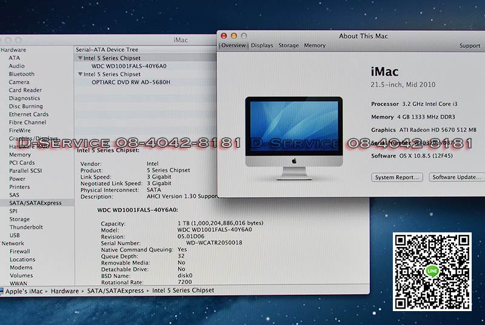Click the Network section in sidebar
Screen dimensions: 485x325
pos(12,243)
